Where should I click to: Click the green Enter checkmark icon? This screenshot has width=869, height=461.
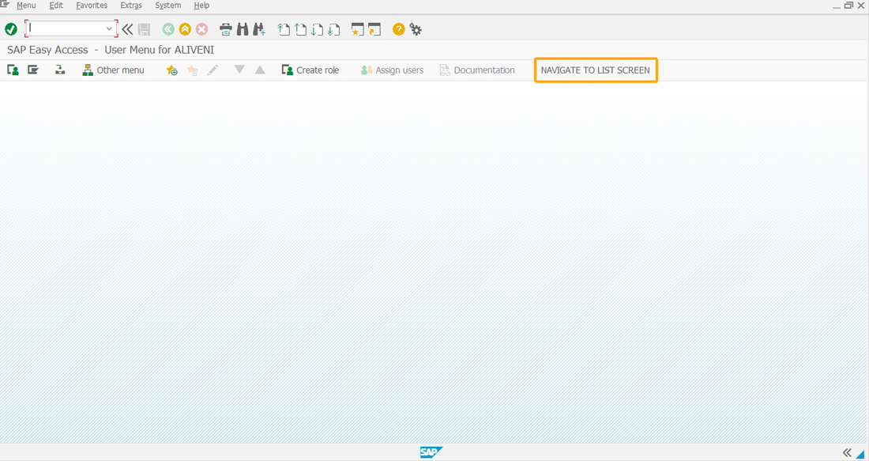pos(11,29)
